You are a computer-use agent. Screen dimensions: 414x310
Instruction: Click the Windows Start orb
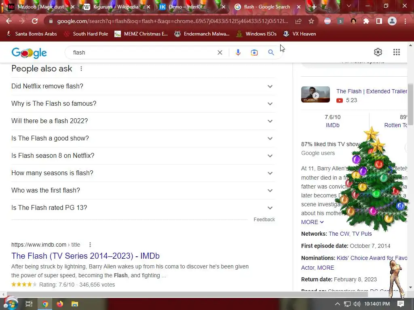(10, 304)
